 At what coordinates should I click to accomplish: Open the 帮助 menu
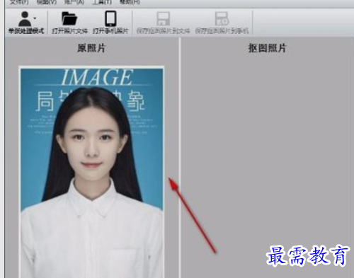130,2
